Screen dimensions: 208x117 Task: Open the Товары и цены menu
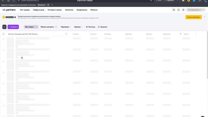coord(39,10)
